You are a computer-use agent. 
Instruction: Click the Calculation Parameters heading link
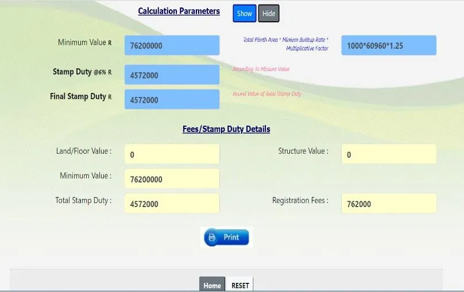pyautogui.click(x=179, y=11)
